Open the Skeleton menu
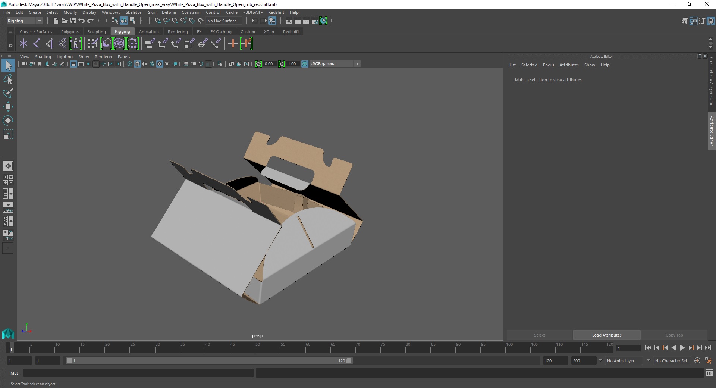Image resolution: width=716 pixels, height=388 pixels. coord(134,12)
